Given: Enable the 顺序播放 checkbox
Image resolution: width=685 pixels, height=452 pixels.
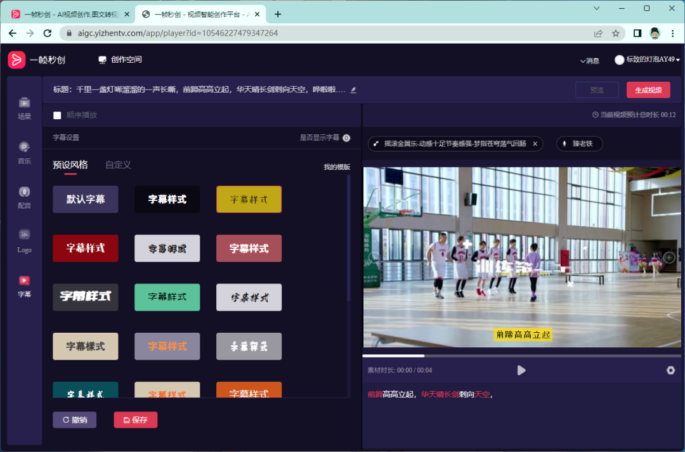Looking at the screenshot, I should (x=57, y=115).
